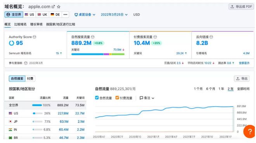Click average visit duration 10:22
Viewport: 256px width, 143px height.
coord(208,63)
